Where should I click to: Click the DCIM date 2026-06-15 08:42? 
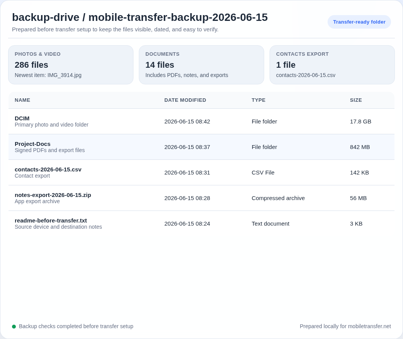pyautogui.click(x=187, y=122)
